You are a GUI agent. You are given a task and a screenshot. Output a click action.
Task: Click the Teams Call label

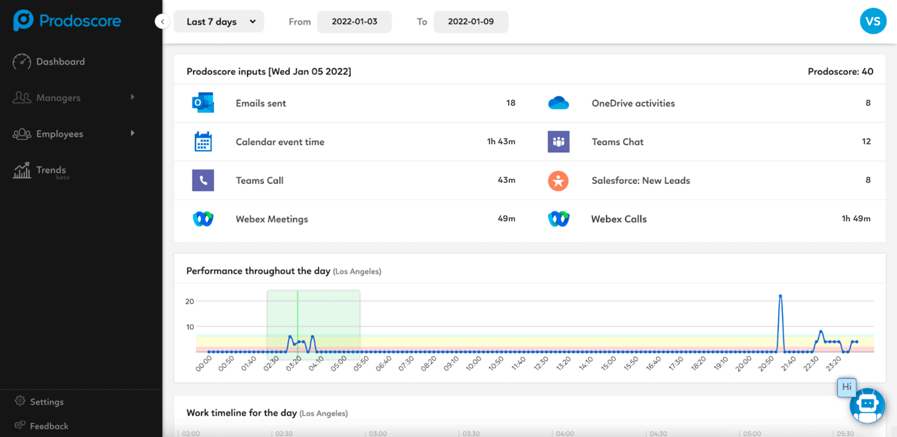coord(260,180)
